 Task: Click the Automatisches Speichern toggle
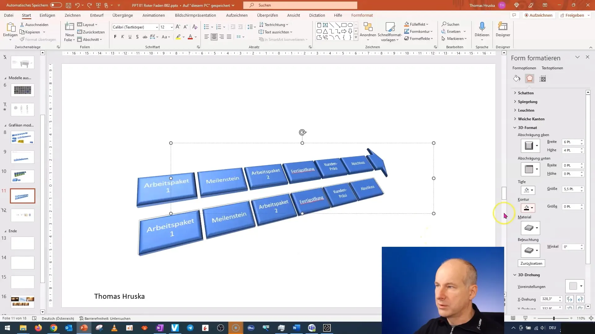coord(55,5)
